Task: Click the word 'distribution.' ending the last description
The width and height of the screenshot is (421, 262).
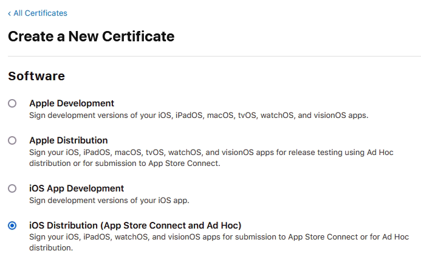Action: point(51,248)
